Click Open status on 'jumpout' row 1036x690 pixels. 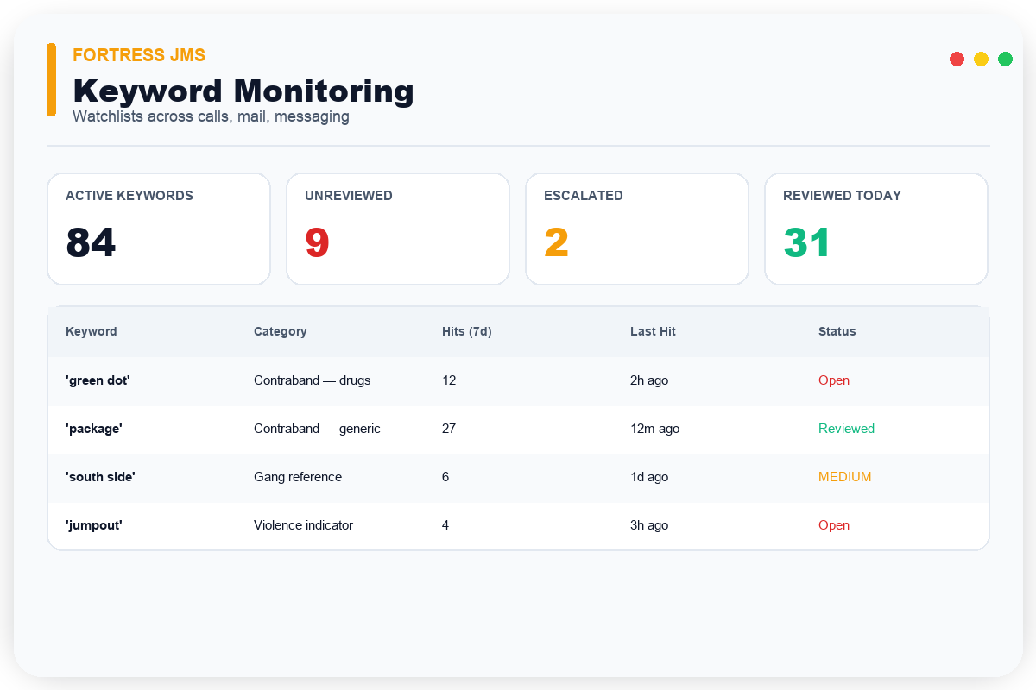pos(834,525)
